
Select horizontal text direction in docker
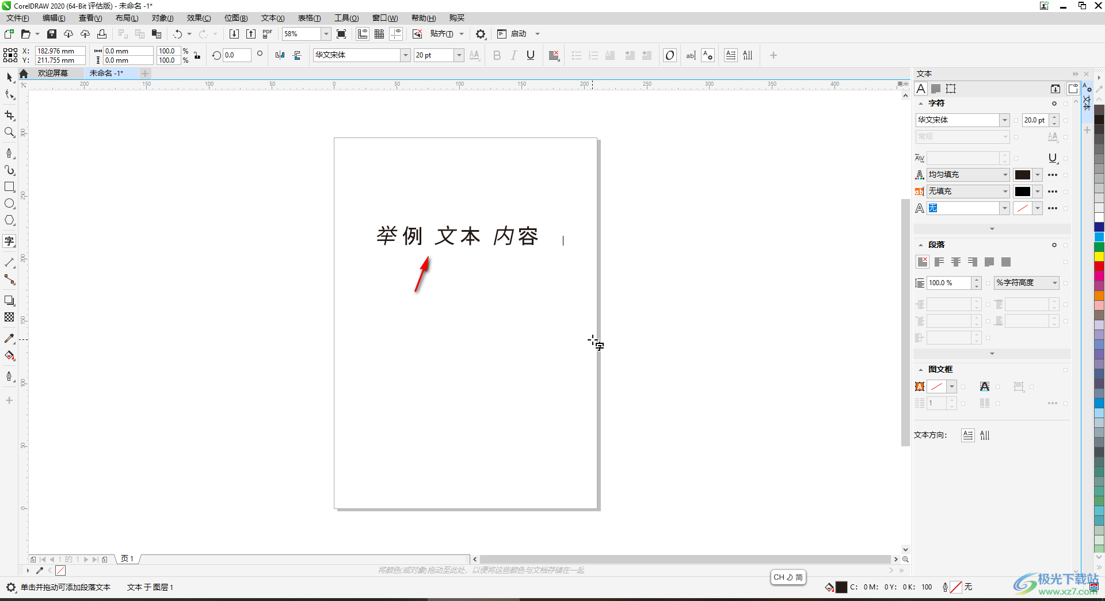click(x=968, y=435)
